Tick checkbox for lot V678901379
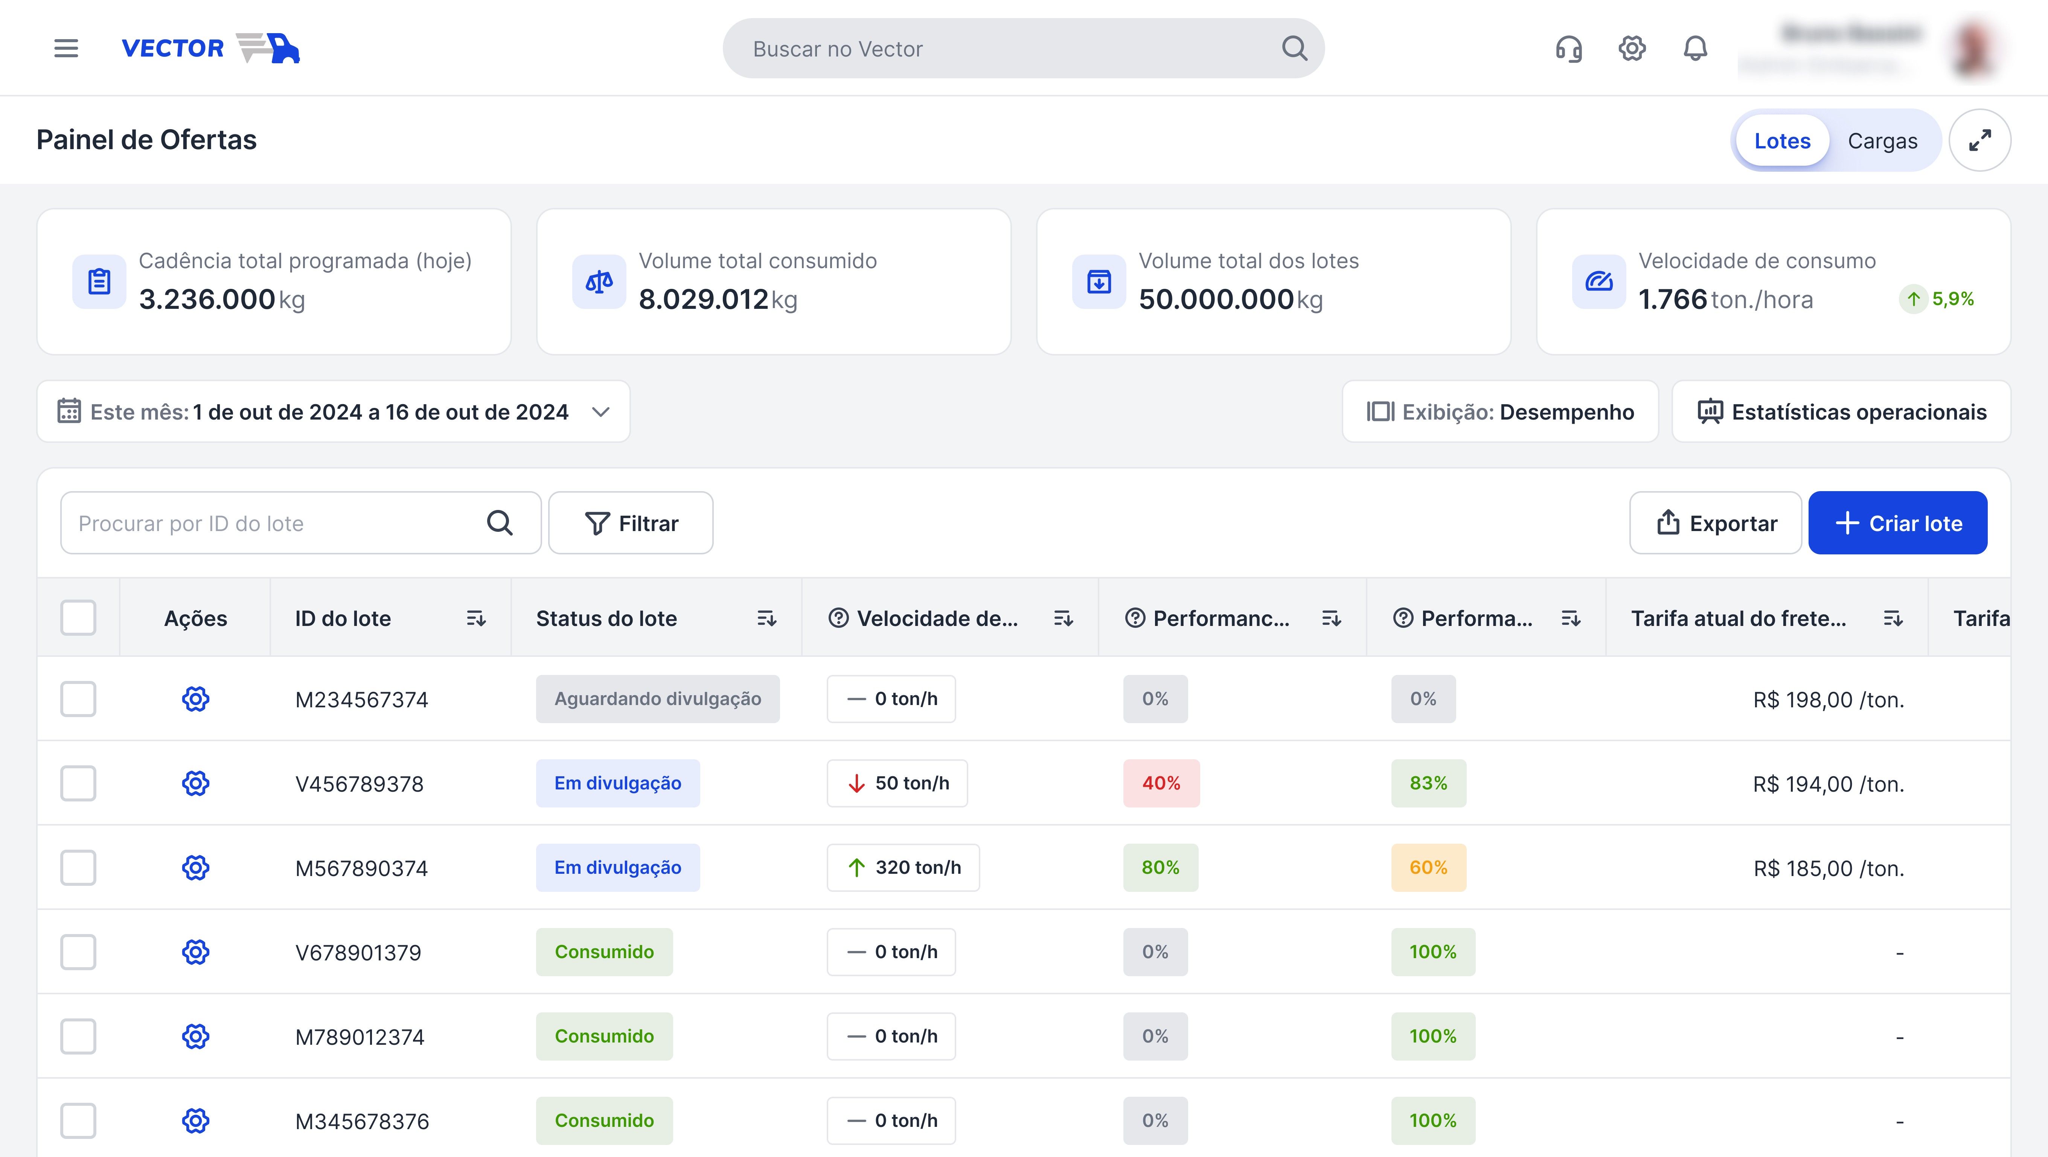The image size is (2048, 1157). (78, 952)
